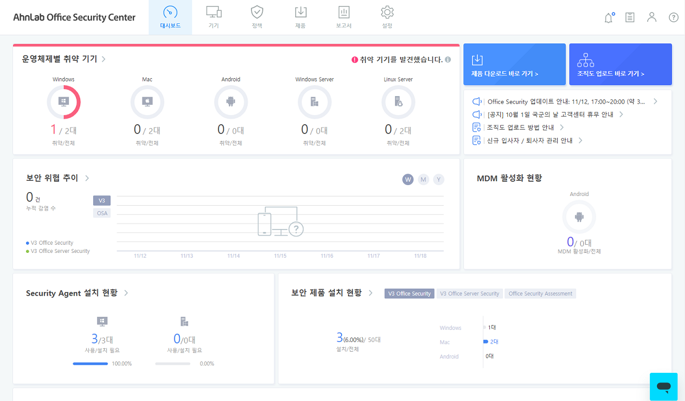Open the notification bell icon
This screenshot has height=401, width=685.
click(609, 17)
